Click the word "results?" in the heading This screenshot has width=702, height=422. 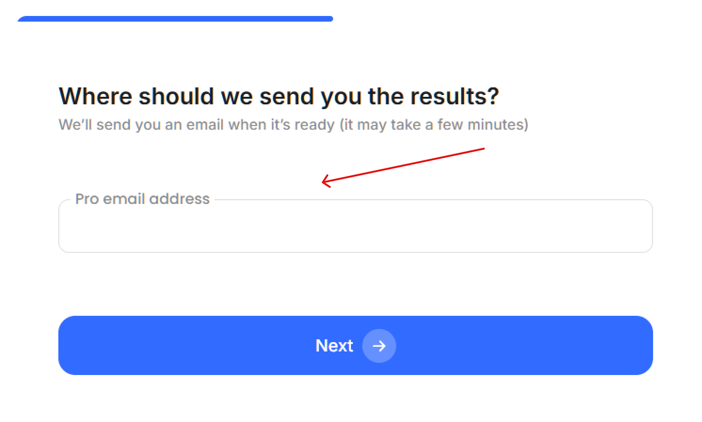pos(455,96)
